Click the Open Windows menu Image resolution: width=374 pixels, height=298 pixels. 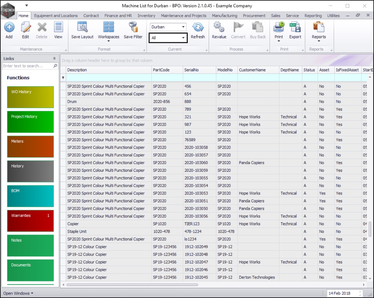(x=18, y=293)
